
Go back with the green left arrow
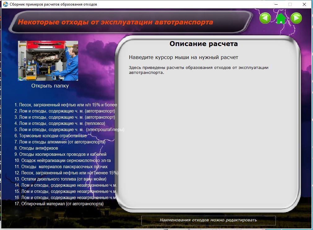click(265, 18)
